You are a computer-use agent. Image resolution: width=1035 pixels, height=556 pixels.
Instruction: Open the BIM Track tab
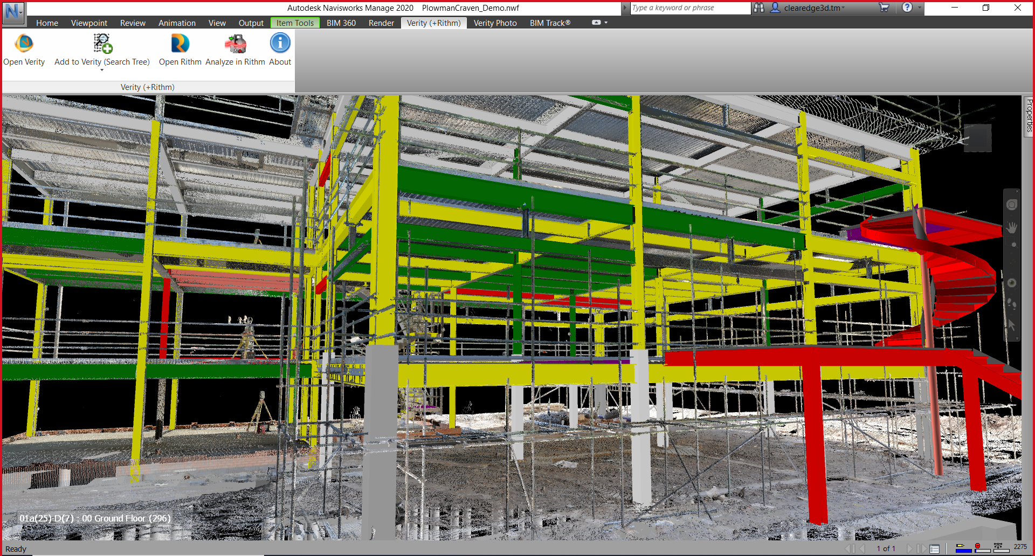550,23
